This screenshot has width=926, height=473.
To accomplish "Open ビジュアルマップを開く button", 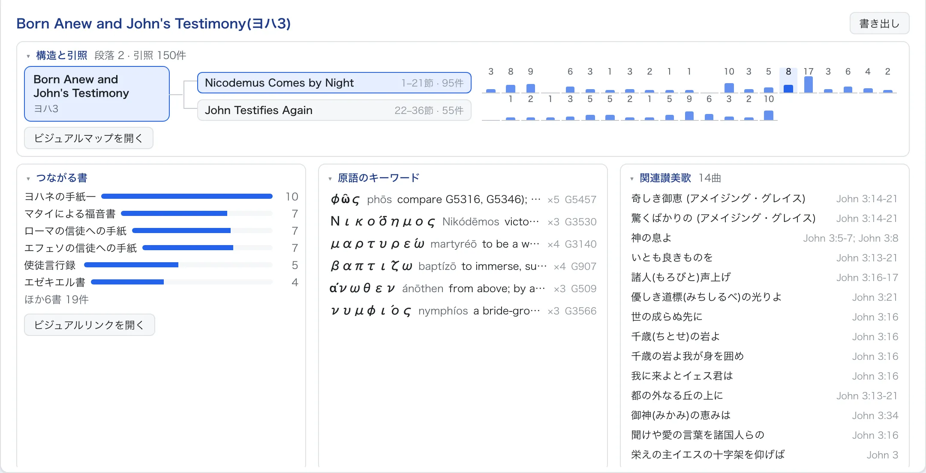I will coord(89,138).
